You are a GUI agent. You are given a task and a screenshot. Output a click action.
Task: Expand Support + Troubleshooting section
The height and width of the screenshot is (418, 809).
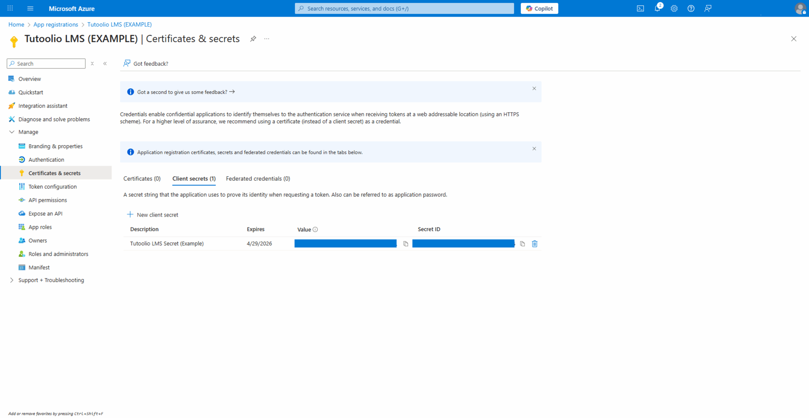pos(12,280)
